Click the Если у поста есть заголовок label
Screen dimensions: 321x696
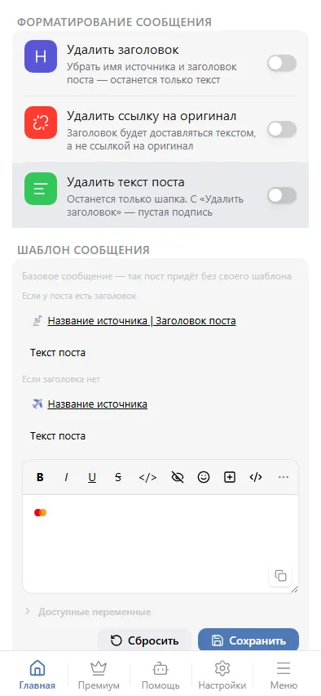tap(79, 296)
